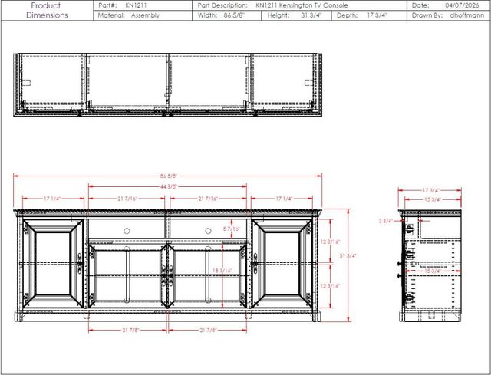Click the 3 3/4" side view dimension

pyautogui.click(x=385, y=221)
